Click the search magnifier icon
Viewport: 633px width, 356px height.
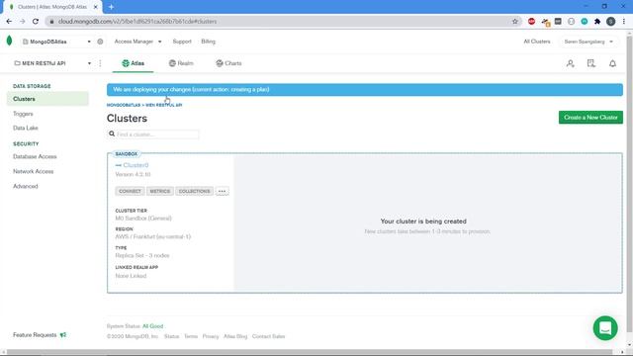pos(112,134)
